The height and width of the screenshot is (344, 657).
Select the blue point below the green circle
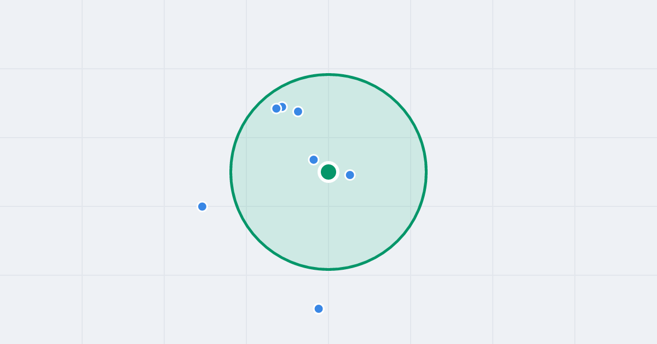click(x=319, y=309)
